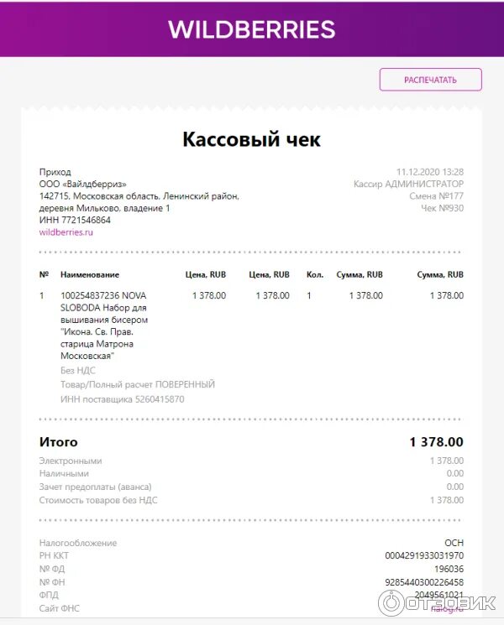Image resolution: width=504 pixels, height=625 pixels.
Task: Click the WILDBERRIES logo in header
Action: [252, 29]
